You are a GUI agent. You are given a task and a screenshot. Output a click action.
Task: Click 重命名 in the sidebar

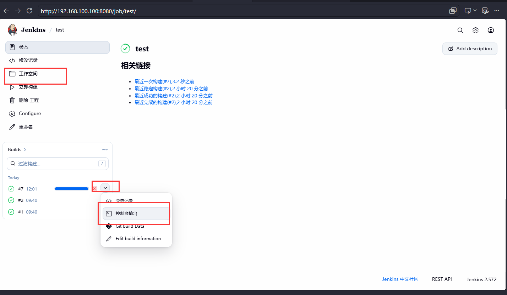[58, 127]
